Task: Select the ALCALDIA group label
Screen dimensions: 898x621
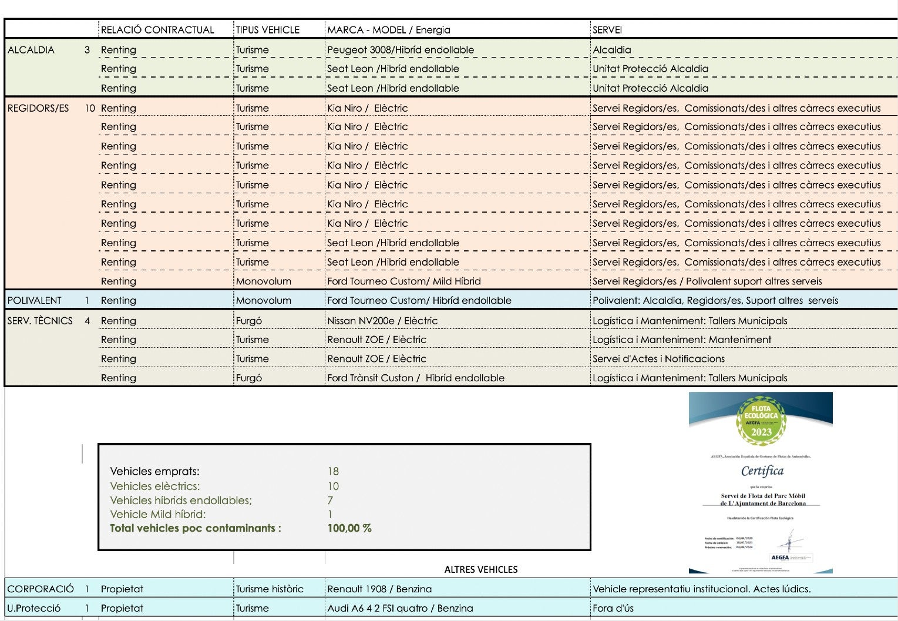Action: click(31, 50)
